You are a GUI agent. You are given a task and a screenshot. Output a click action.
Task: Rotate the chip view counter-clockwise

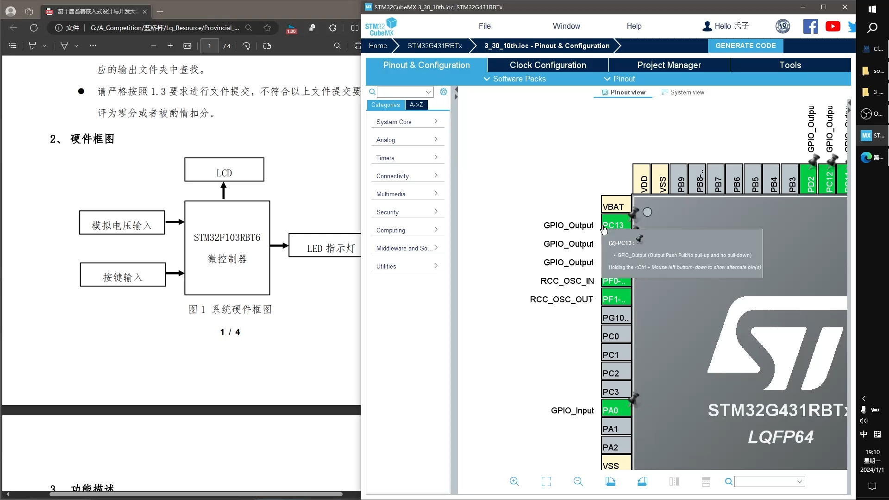[x=642, y=481]
